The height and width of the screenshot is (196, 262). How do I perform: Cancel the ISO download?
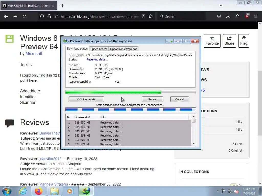(179, 99)
